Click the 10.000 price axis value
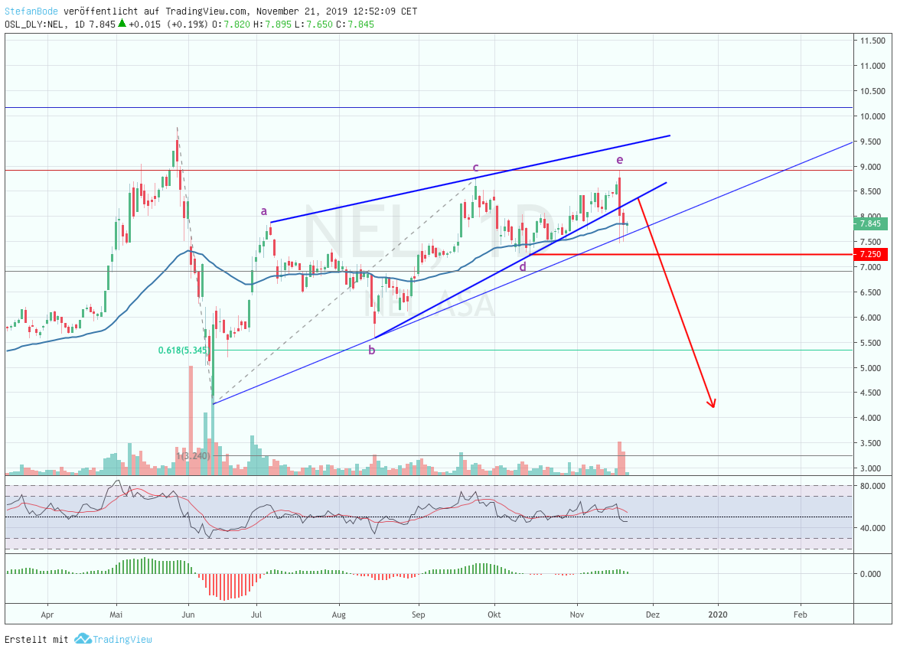The width and height of the screenshot is (897, 652). point(873,116)
